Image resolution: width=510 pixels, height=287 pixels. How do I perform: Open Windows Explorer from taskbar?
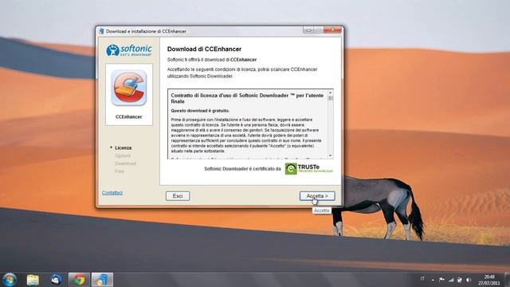pyautogui.click(x=33, y=280)
